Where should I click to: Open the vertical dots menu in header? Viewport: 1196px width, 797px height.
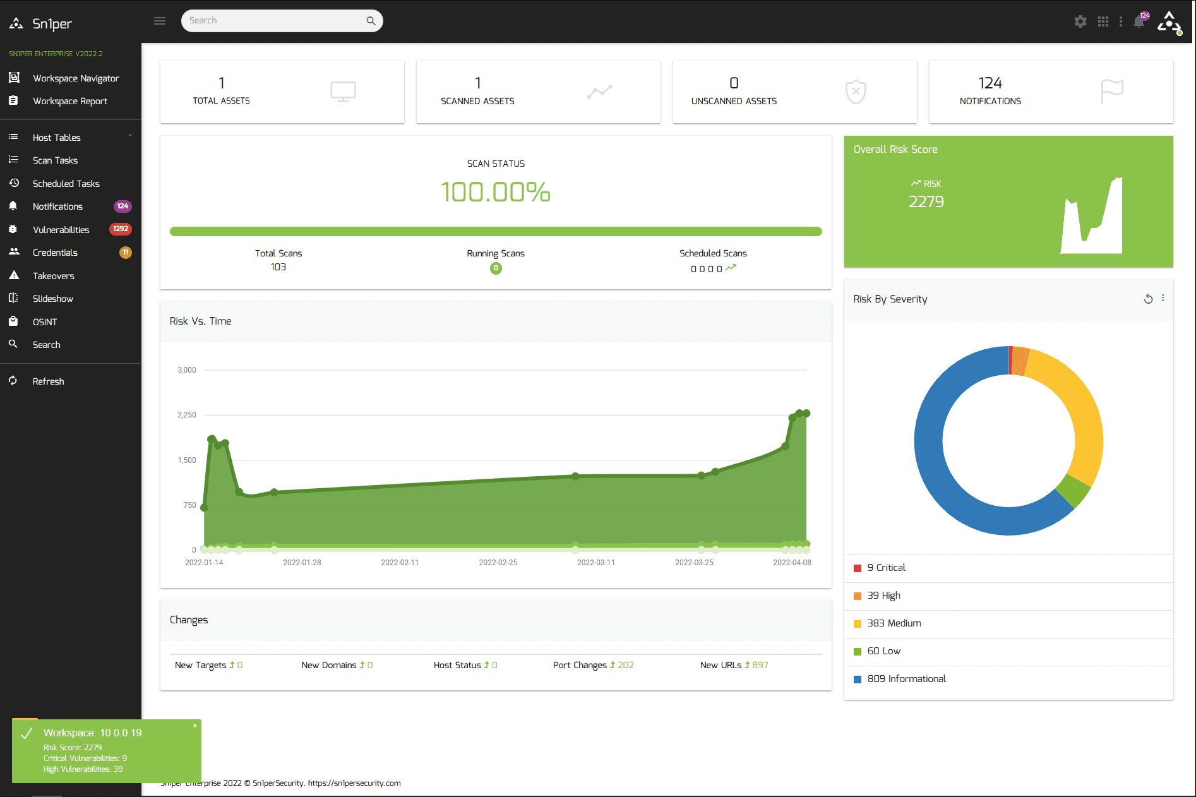pos(1121,21)
